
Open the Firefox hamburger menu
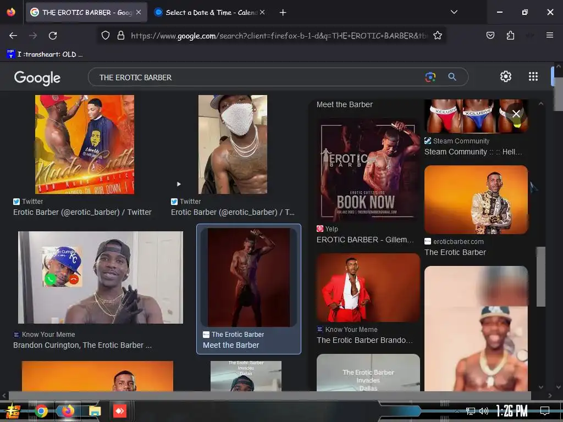[549, 36]
